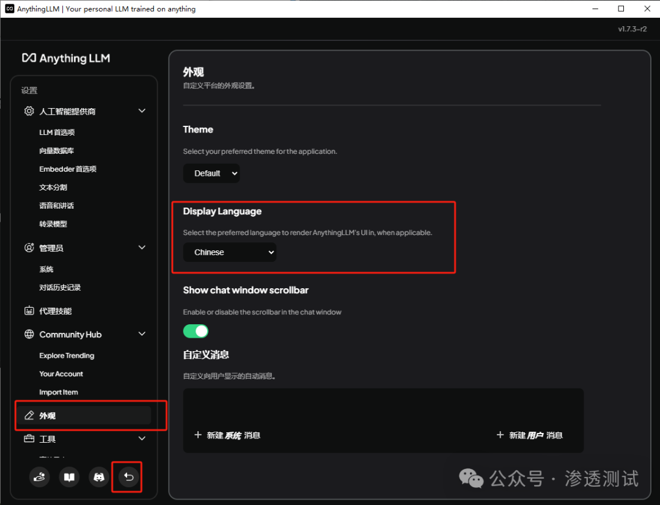Collapse the 工具 section chevron
Image resolution: width=660 pixels, height=505 pixels.
point(142,438)
